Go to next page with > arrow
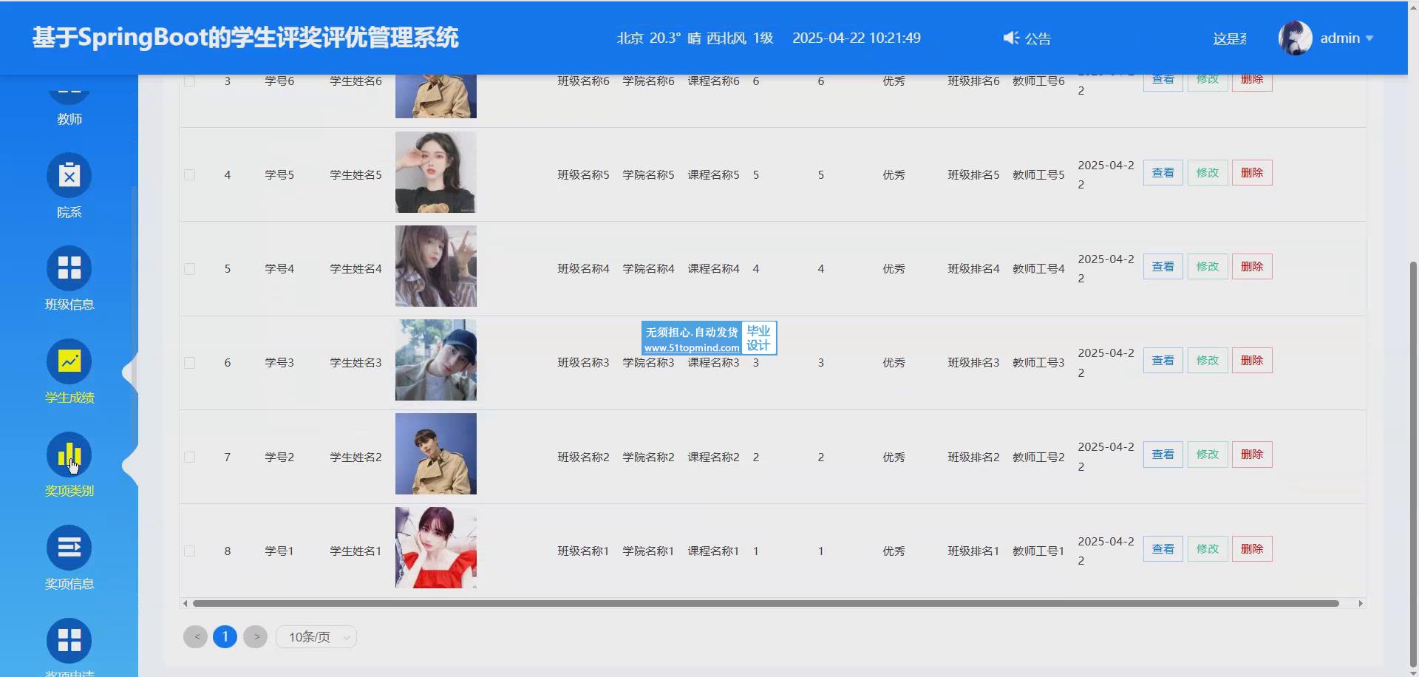 tap(256, 637)
